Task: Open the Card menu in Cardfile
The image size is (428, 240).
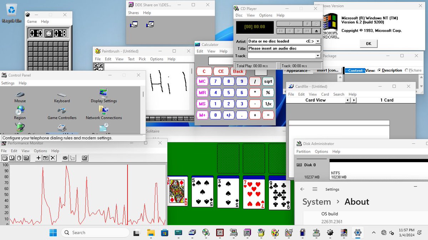Action: click(325, 94)
